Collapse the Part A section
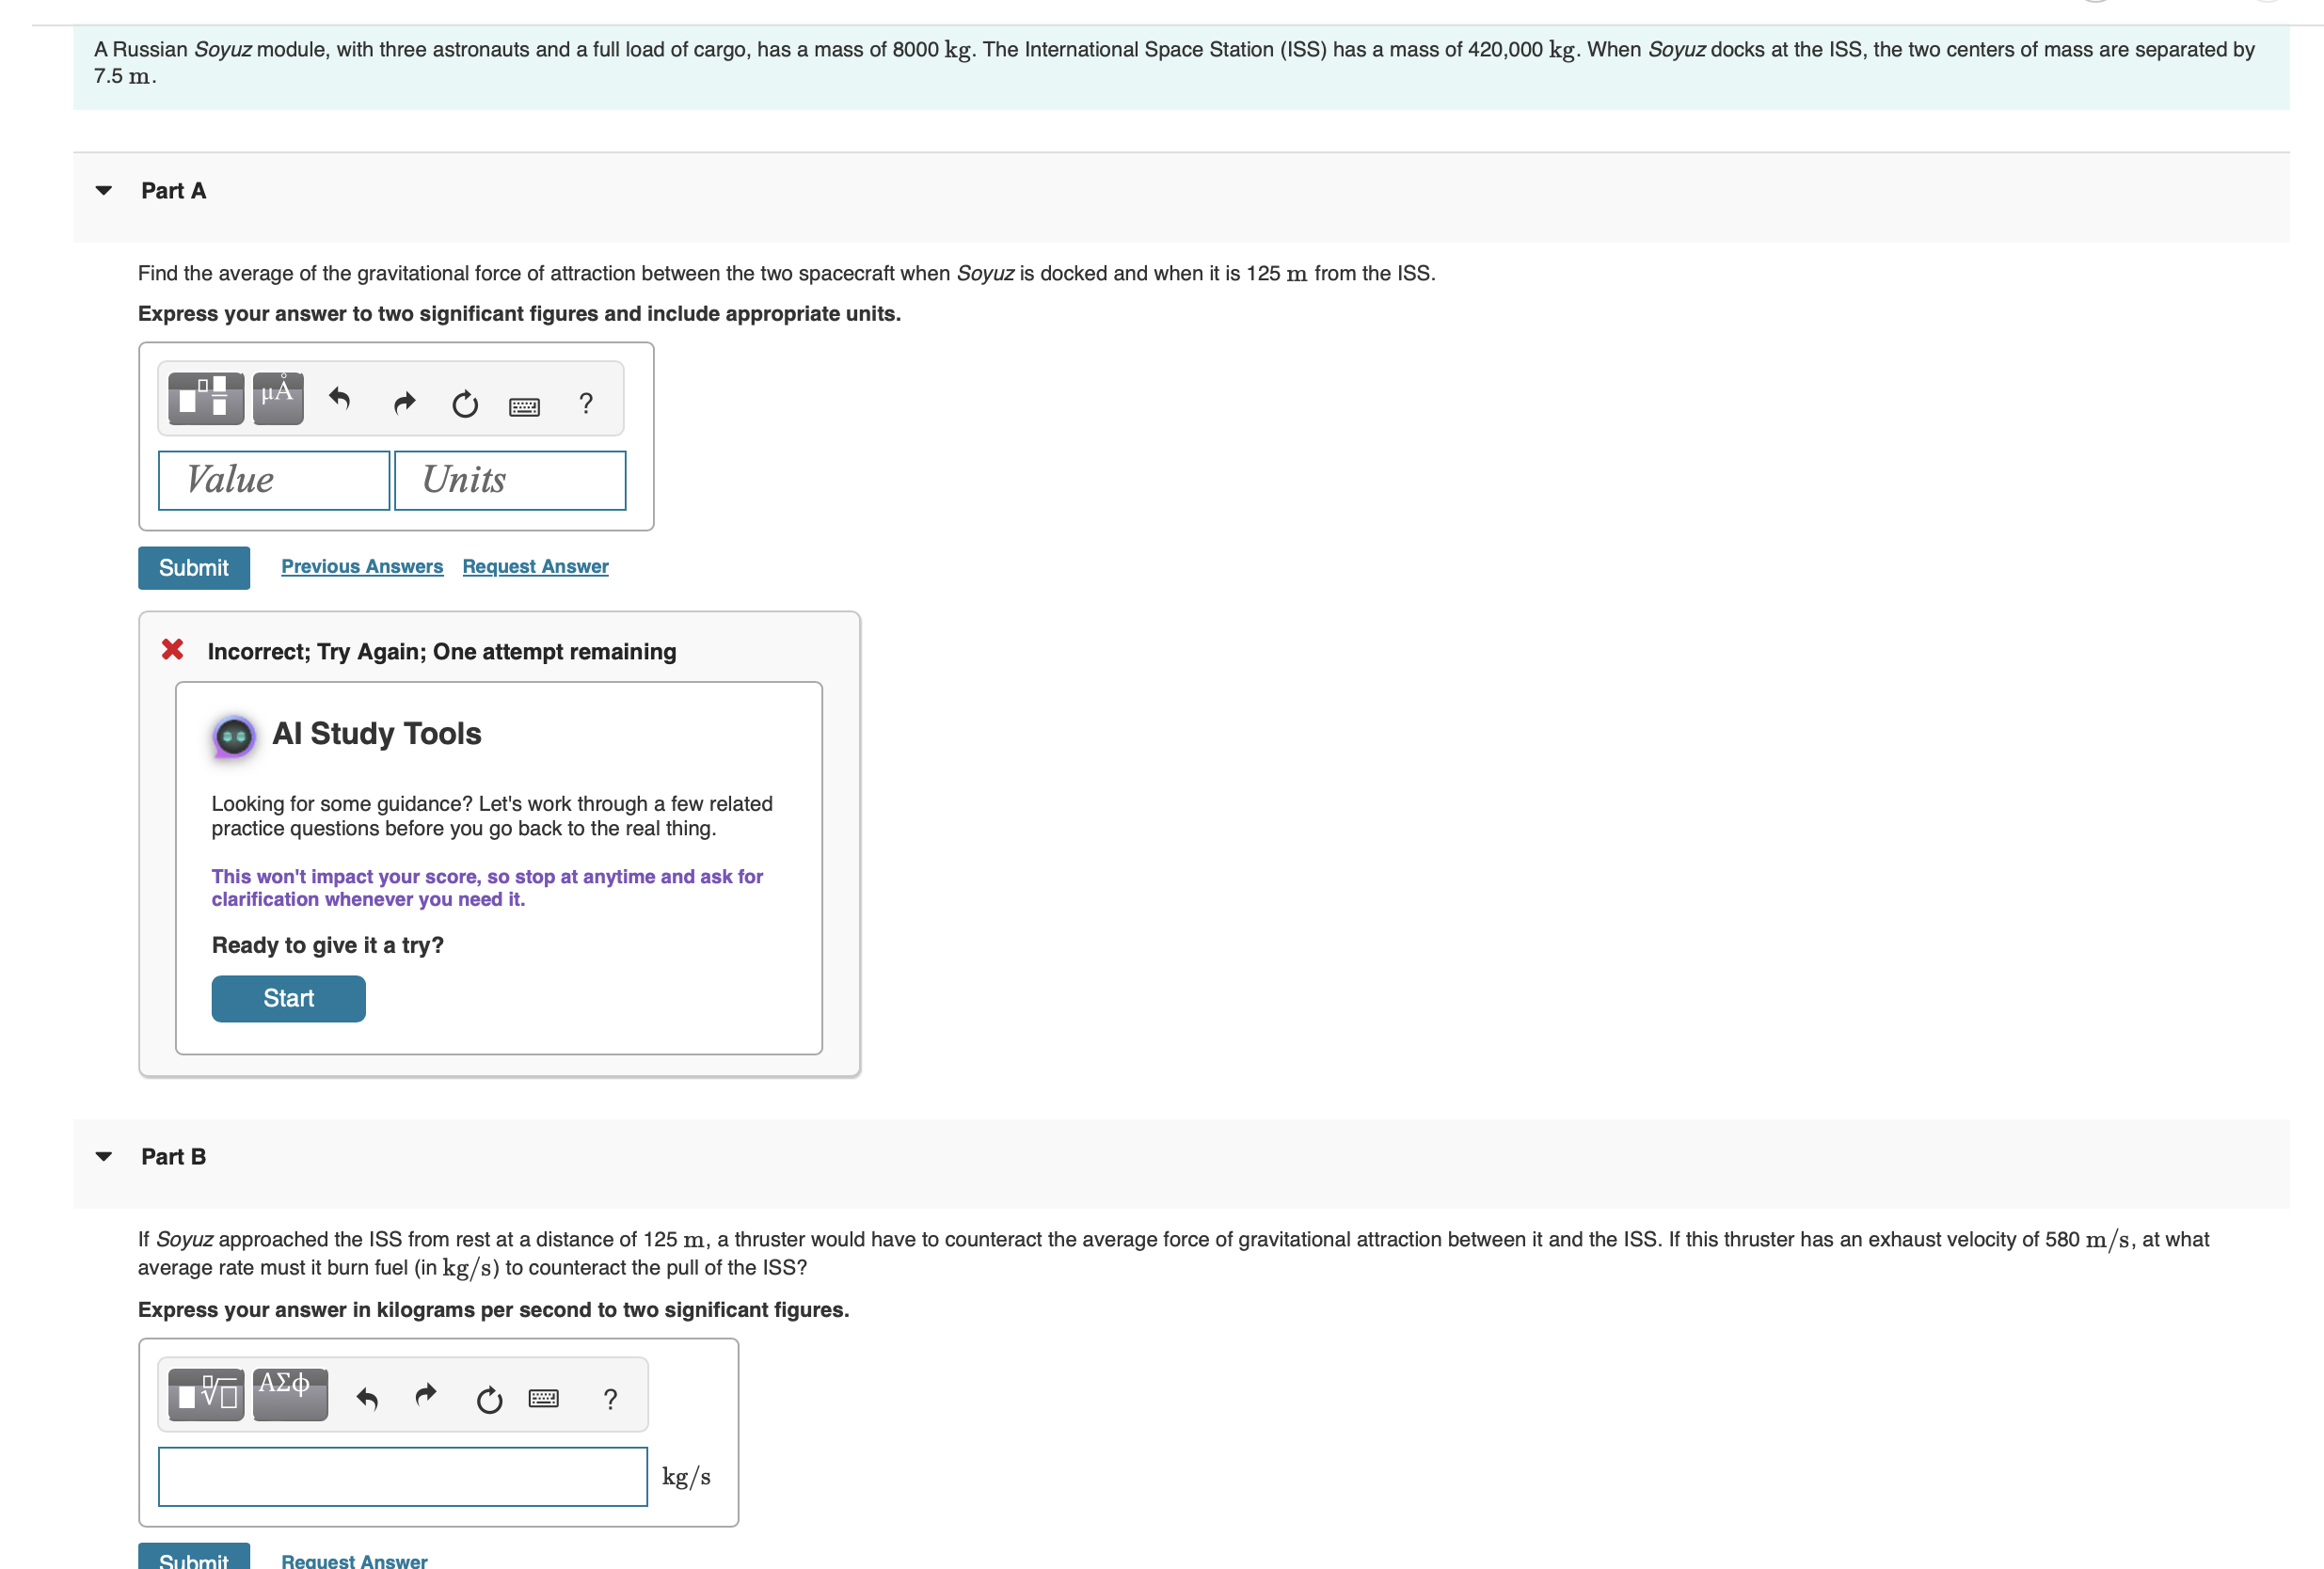 pyautogui.click(x=104, y=190)
